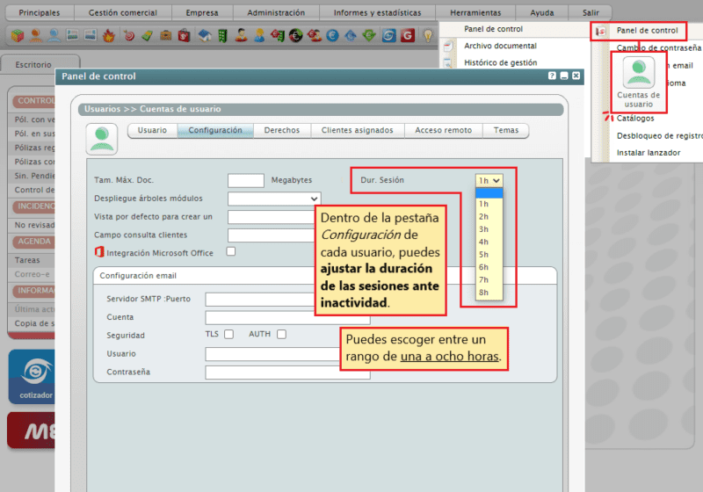Open the Acceso remoto tab
The width and height of the screenshot is (703, 492).
443,130
